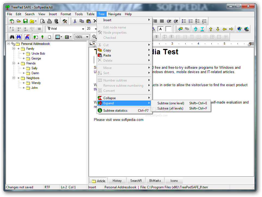Click the trash can recycle icon

[56, 21]
